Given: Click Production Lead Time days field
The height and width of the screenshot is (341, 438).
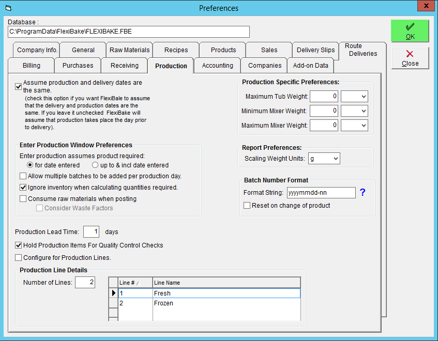Looking at the screenshot, I should [92, 232].
